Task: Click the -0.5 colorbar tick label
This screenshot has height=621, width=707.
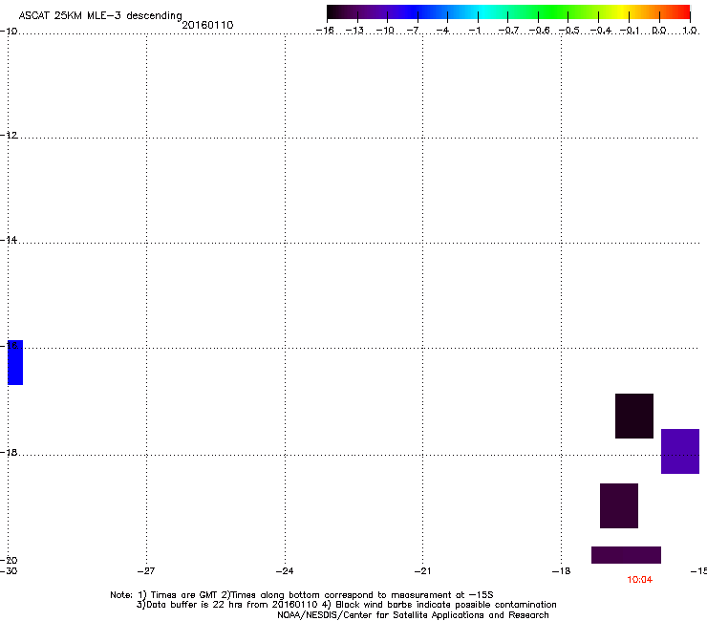Action: (569, 31)
